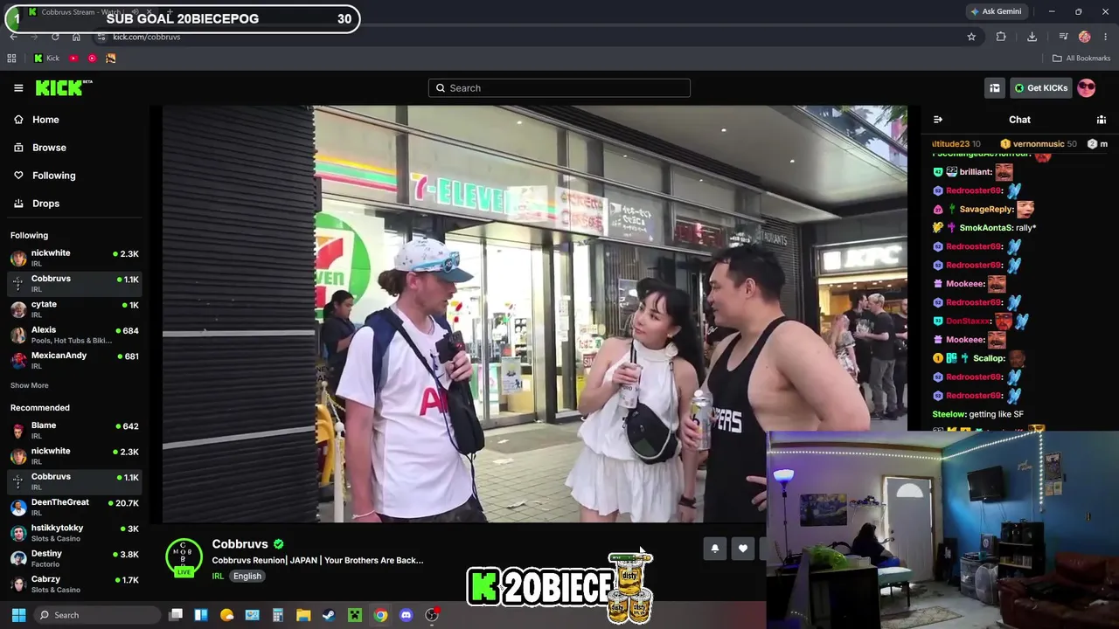Open the Kick sidebar hamburger menu
This screenshot has height=629, width=1119.
pyautogui.click(x=18, y=88)
